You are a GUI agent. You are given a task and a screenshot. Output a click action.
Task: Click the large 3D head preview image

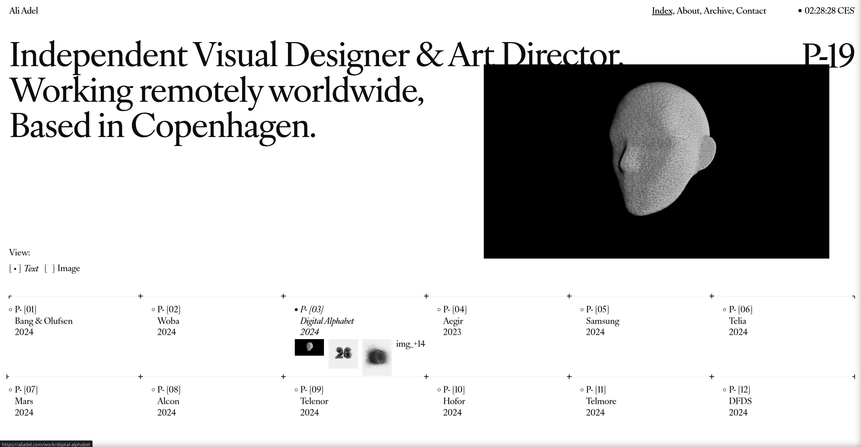[x=656, y=161]
